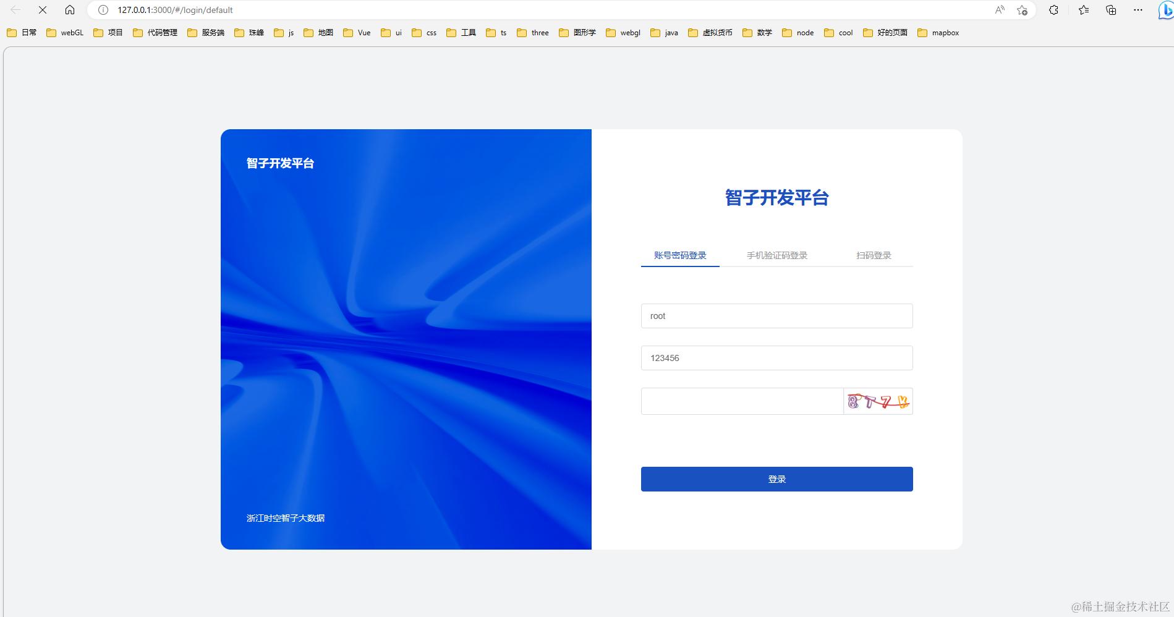Click the empty captcha input field
1174x617 pixels.
[x=742, y=401]
